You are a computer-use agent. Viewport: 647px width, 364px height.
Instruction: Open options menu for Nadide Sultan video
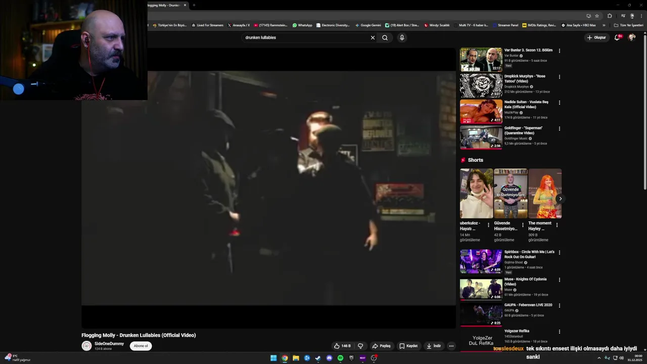559,103
